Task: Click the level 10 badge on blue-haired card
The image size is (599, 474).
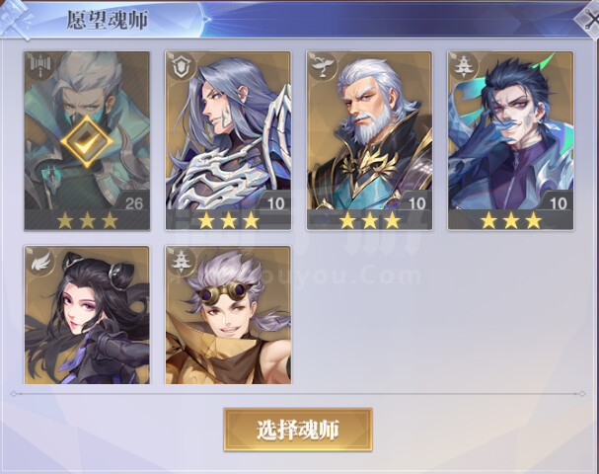Action: (558, 203)
